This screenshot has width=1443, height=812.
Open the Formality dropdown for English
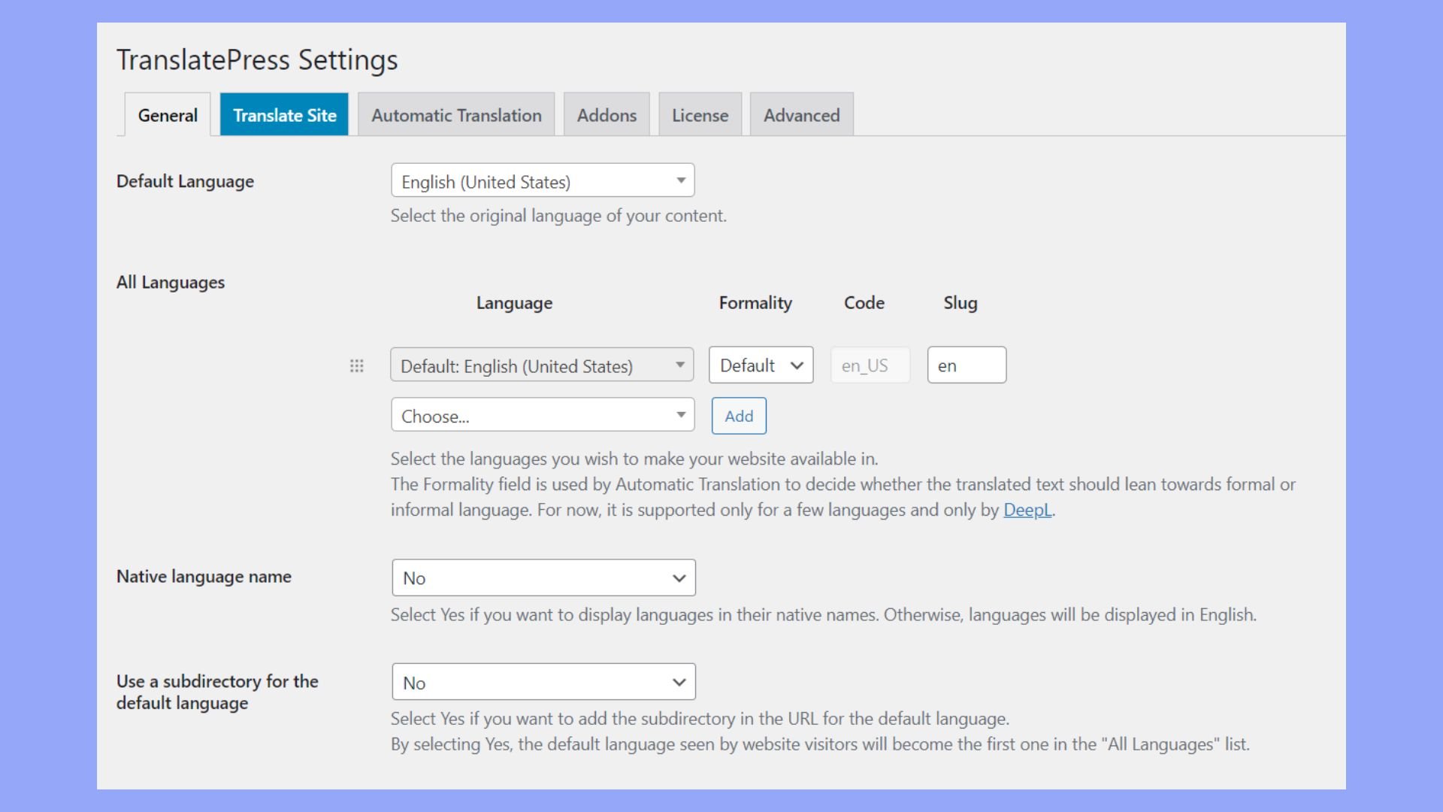(761, 365)
